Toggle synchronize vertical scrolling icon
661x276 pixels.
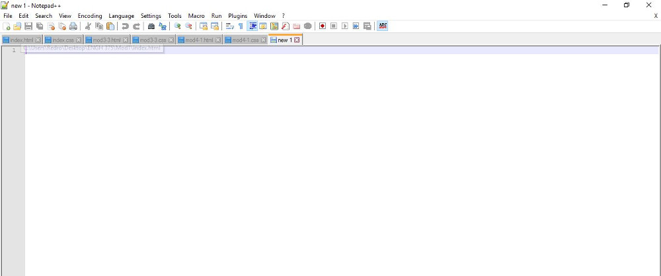204,26
